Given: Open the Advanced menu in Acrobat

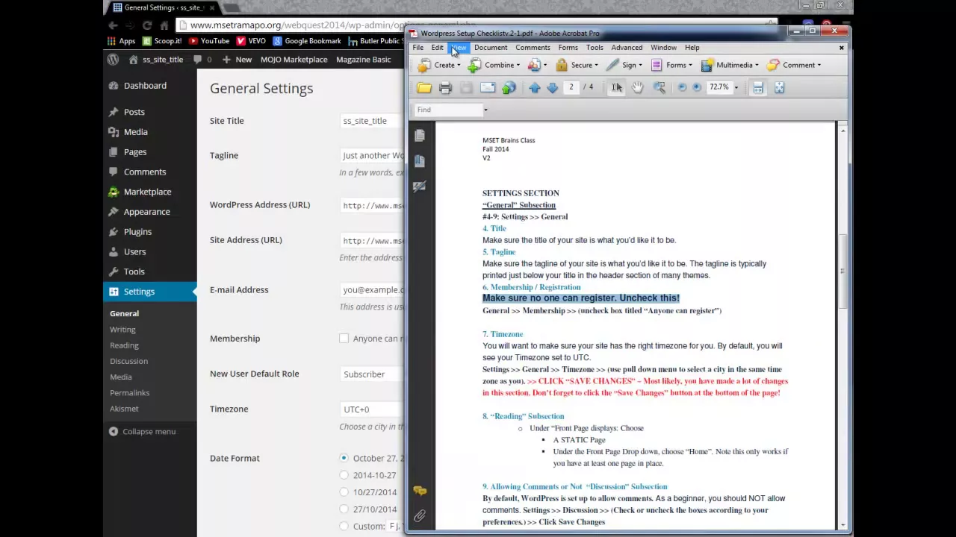Looking at the screenshot, I should (x=627, y=48).
